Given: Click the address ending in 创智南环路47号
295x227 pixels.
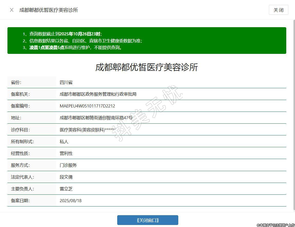Looking at the screenshot, I should coord(96,118).
